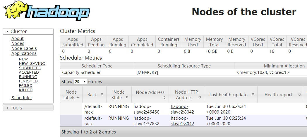
Task: Open the Node Labels link
Action: [24, 48]
